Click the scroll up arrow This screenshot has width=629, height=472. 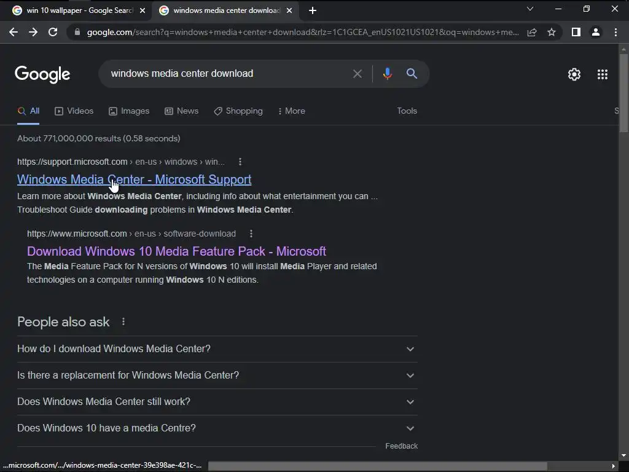[x=624, y=49]
